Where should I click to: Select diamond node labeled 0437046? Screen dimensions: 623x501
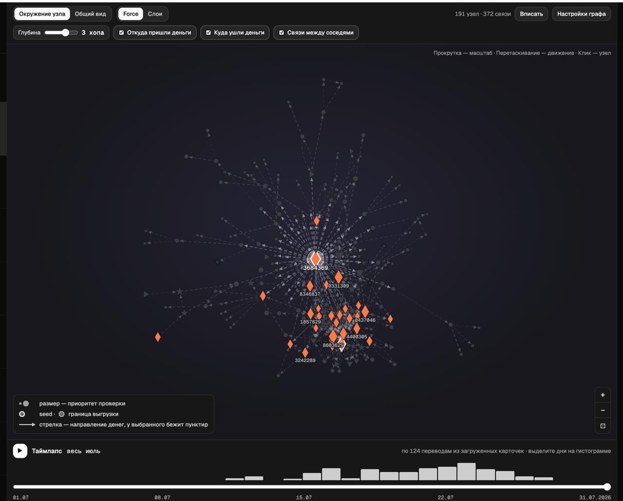[x=365, y=311]
